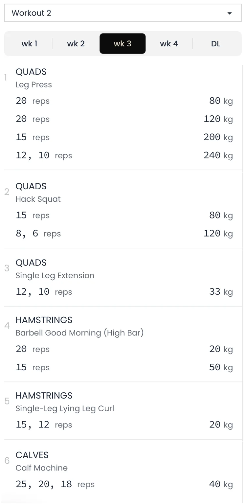The image size is (245, 504).
Task: Click the Leg Press exercise name
Action: [34, 85]
